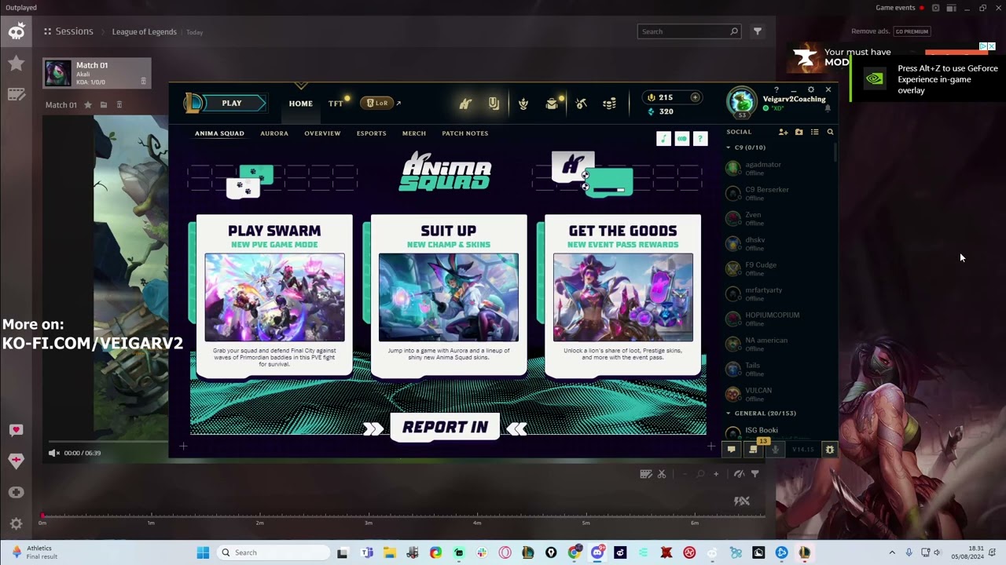
Task: Delete Match 01 video via trash icon
Action: pos(119,104)
